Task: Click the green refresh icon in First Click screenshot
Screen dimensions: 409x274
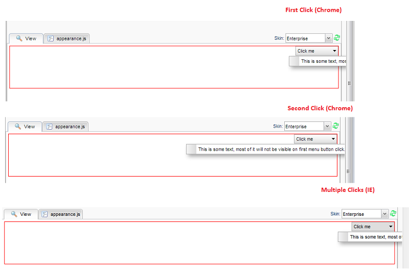Action: 337,38
